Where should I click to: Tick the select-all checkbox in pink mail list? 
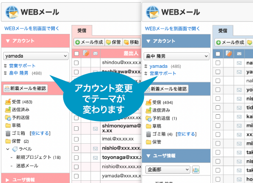76,54
